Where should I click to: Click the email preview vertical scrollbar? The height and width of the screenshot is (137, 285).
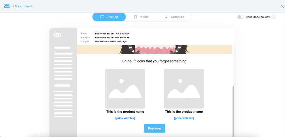[x=234, y=112]
